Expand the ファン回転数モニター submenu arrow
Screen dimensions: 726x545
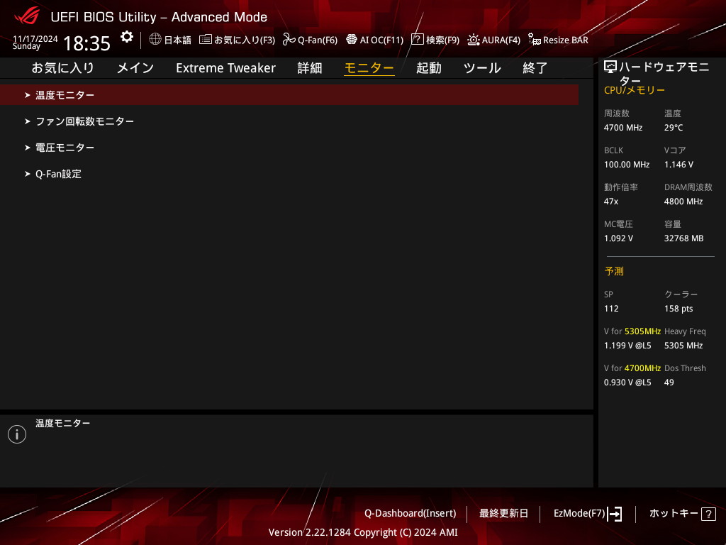28,121
